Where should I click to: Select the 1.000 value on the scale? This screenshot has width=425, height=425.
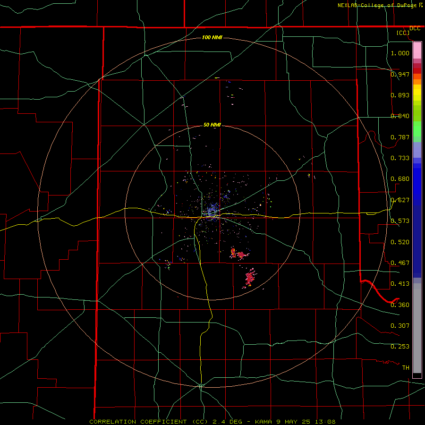pos(400,53)
